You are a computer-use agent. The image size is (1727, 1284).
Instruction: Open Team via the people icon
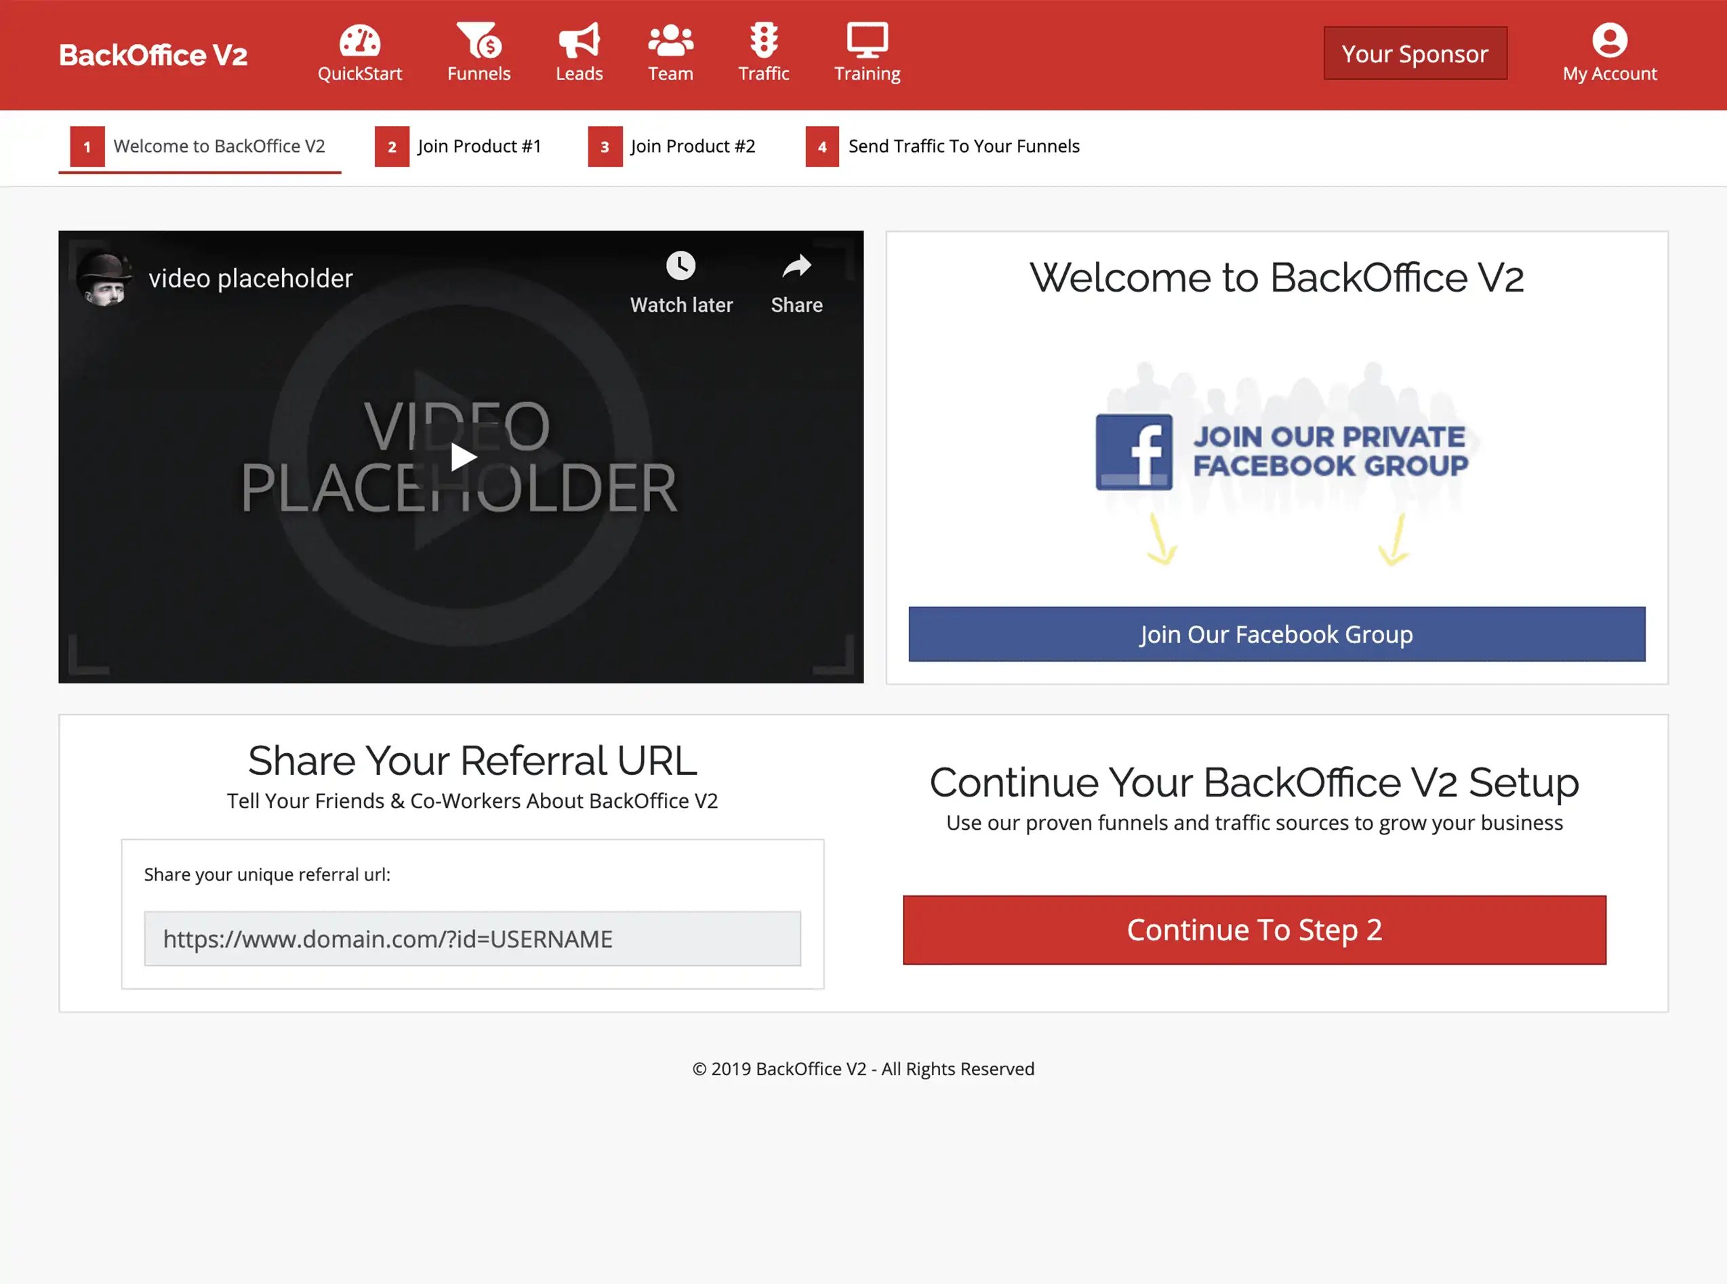(x=670, y=41)
